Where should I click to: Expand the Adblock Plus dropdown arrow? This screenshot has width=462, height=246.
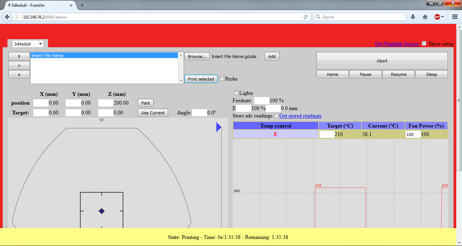coord(442,17)
